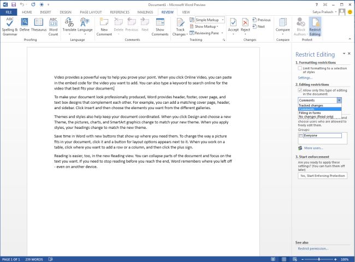Open formatting restrictions Settings link
355x262 pixels.
[305, 78]
